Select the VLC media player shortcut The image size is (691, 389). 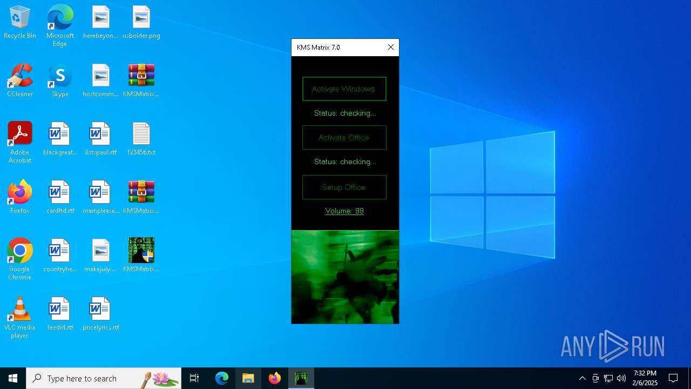point(20,318)
